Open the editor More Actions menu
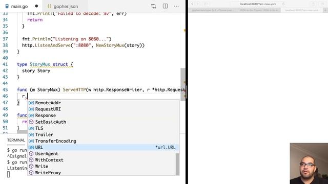The width and height of the screenshot is (328, 184). click(x=176, y=6)
